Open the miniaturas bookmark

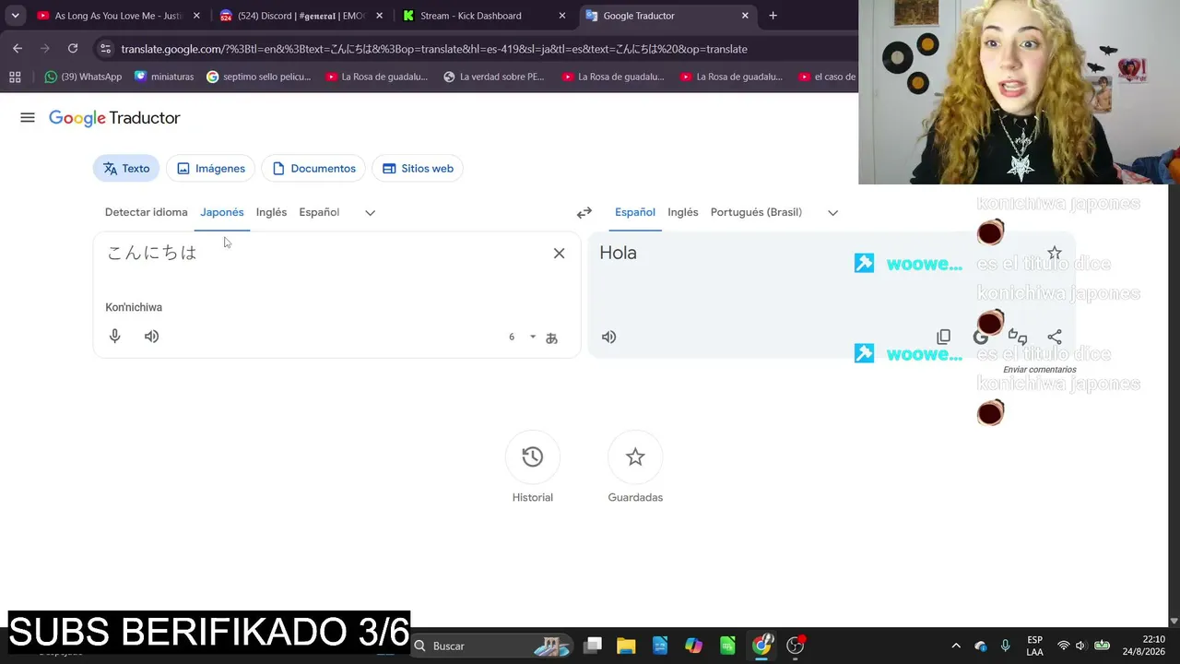tap(164, 77)
